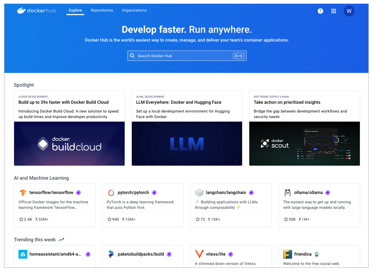Open the apps grid icon
Image resolution: width=372 pixels, height=271 pixels.
click(333, 11)
